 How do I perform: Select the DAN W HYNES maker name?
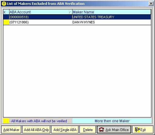(x=84, y=22)
